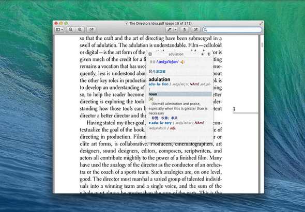Click the magnifier icon in search field
This screenshot has height=212, width=305.
click(205, 30)
